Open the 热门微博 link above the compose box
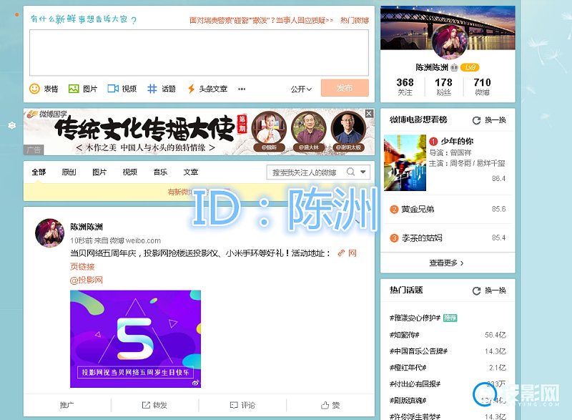This screenshot has width=572, height=420. point(355,20)
